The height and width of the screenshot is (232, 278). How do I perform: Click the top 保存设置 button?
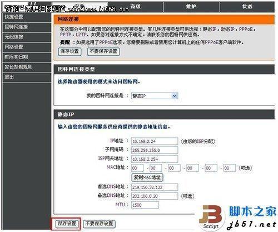[x=70, y=51]
